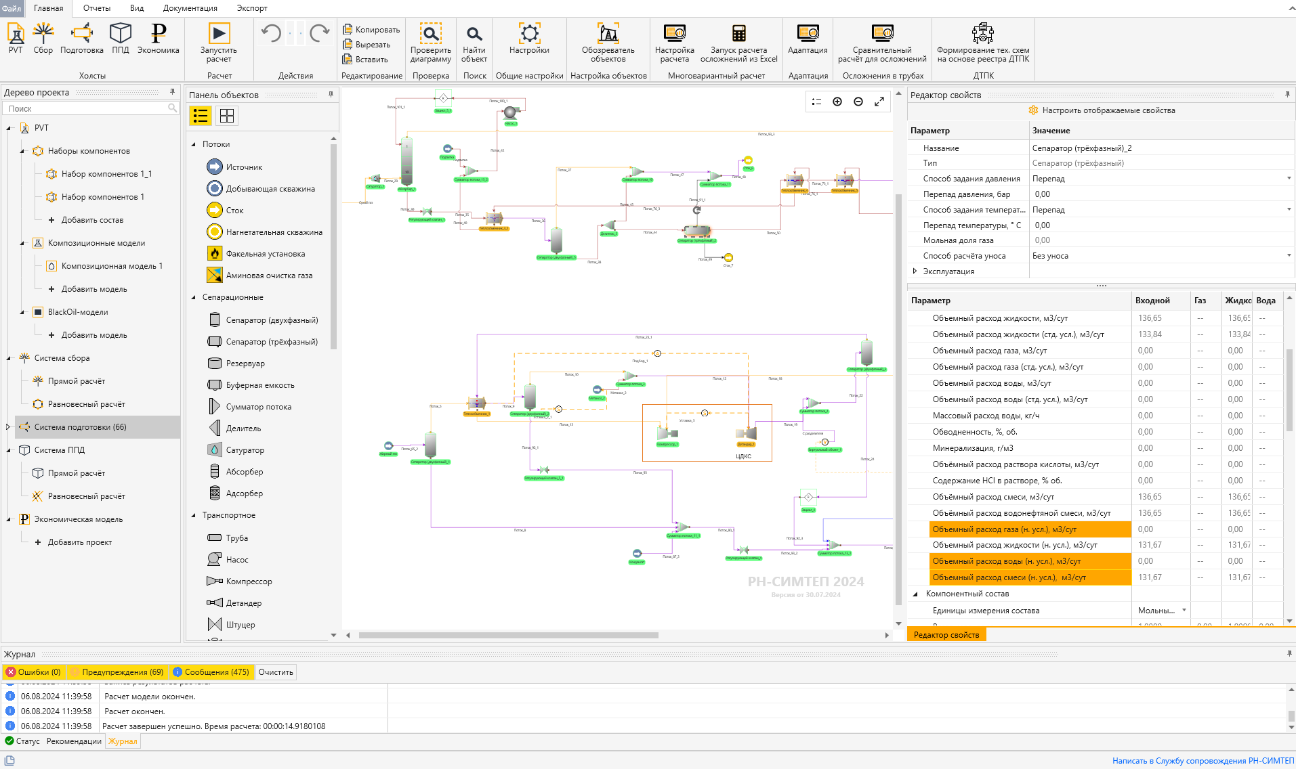Collapse the Потоки object group
This screenshot has height=769, width=1296.
[193, 144]
